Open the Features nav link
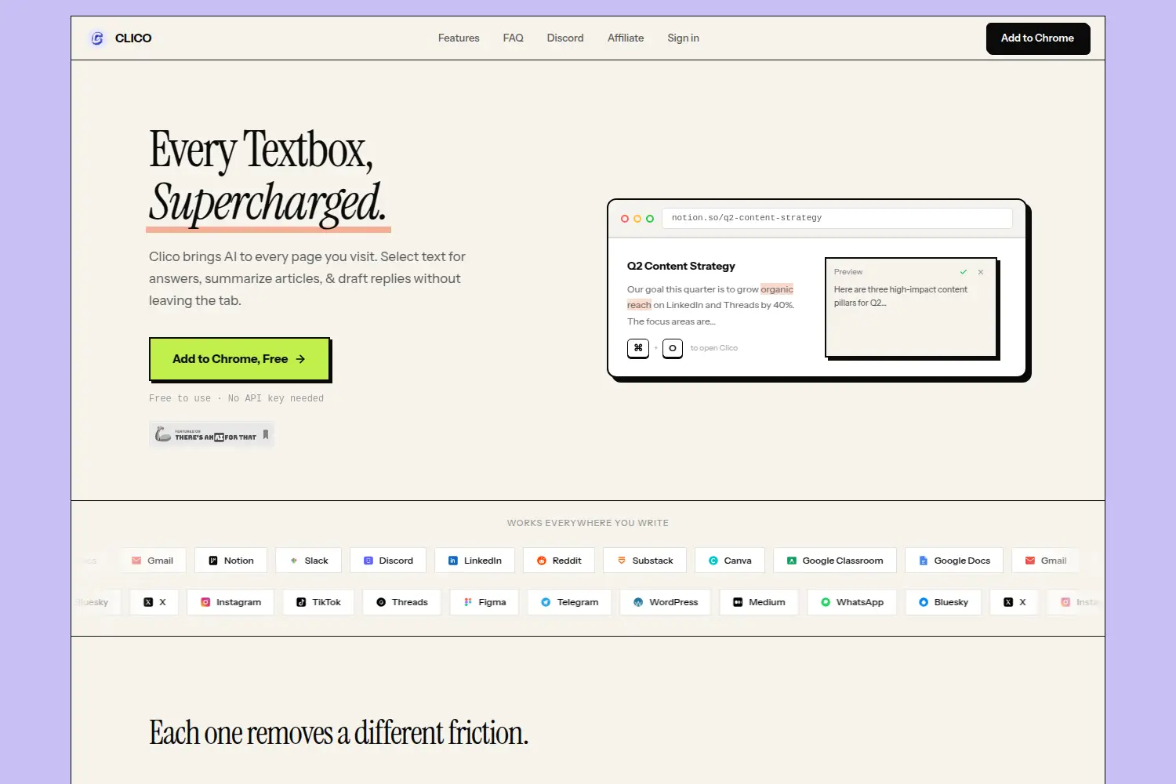The image size is (1176, 784). coord(459,38)
